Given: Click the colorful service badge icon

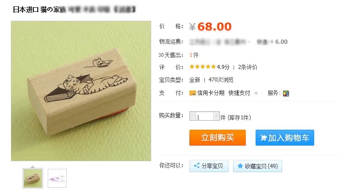Looking at the screenshot, I should [286, 93].
